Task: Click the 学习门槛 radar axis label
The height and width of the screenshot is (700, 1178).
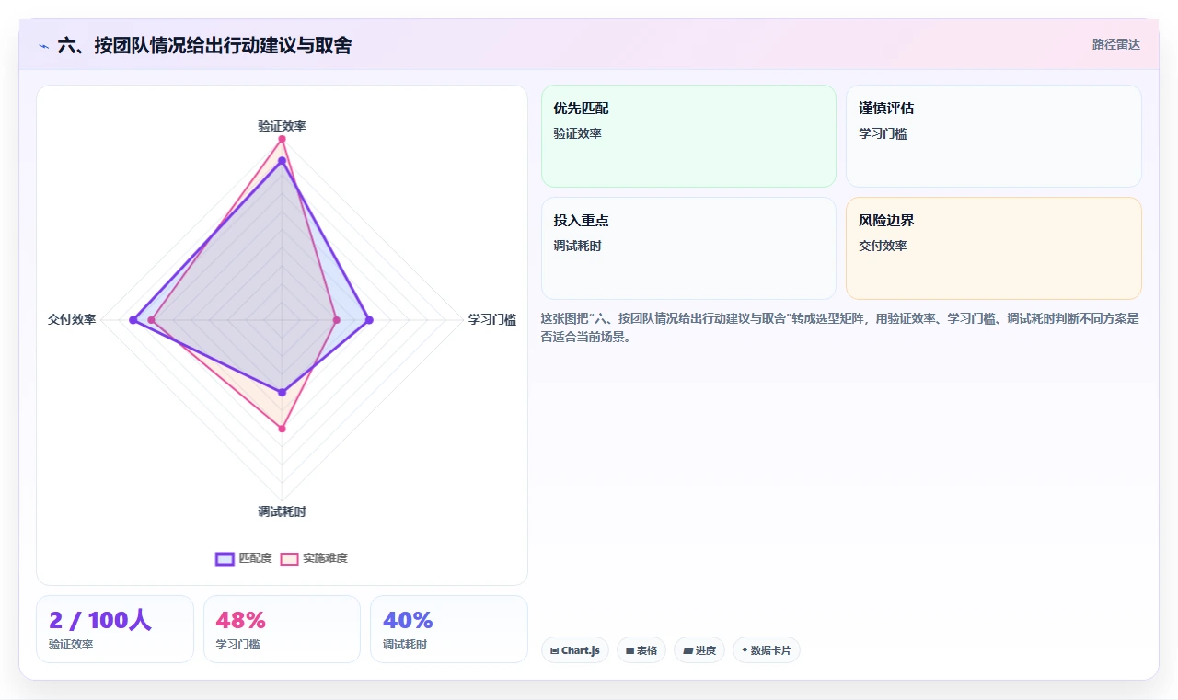Action: pos(491,319)
